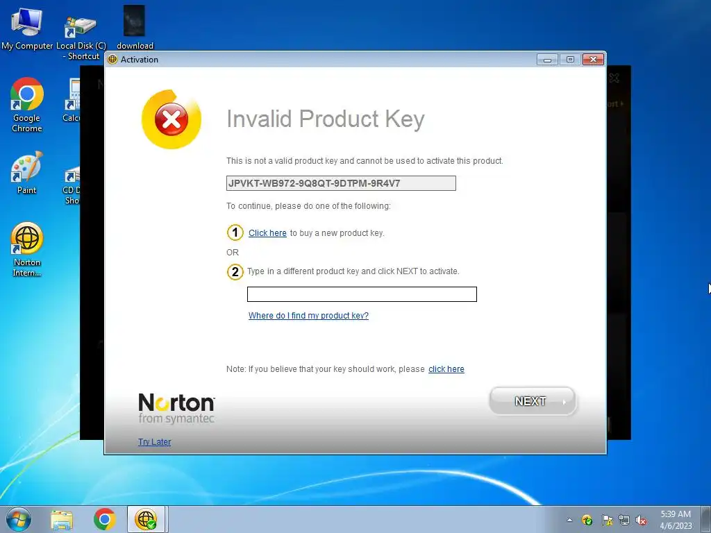Minimize the Activation window

(547, 60)
